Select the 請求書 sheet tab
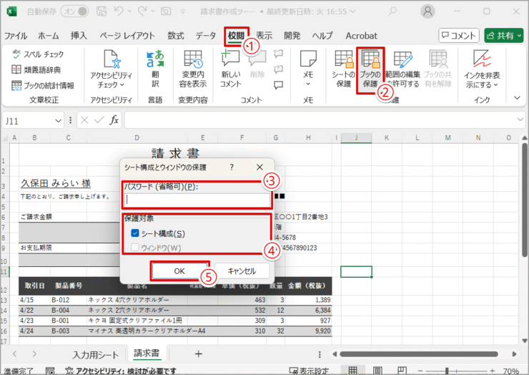This screenshot has height=375, width=529. point(147,353)
